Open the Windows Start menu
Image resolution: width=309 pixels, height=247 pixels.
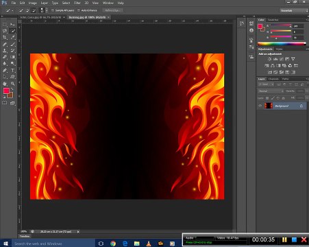click(x=5, y=244)
